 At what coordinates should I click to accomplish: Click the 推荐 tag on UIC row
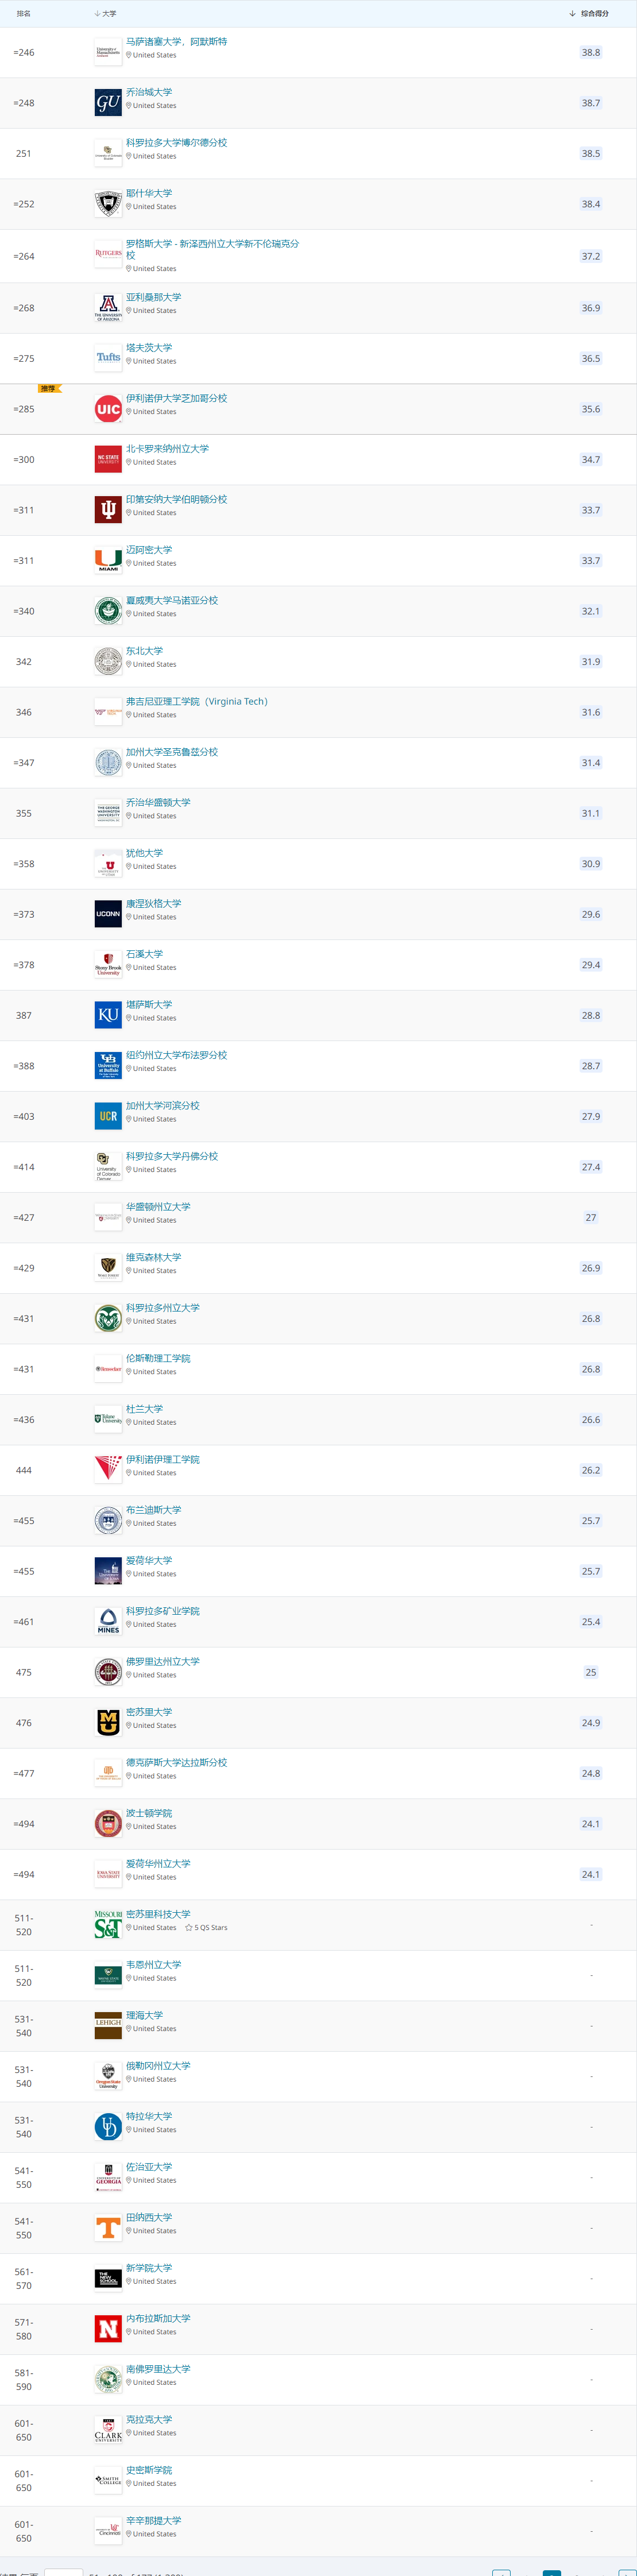point(49,388)
